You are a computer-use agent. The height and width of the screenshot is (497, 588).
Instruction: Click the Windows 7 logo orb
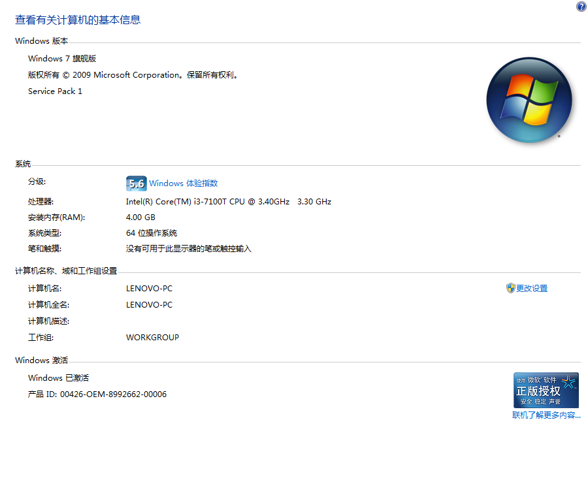point(529,100)
